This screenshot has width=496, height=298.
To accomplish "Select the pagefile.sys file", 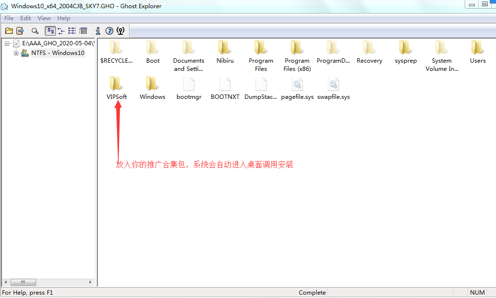I will coord(297,89).
